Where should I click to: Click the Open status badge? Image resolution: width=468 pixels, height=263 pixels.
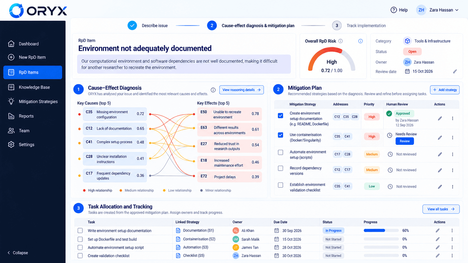[412, 52]
